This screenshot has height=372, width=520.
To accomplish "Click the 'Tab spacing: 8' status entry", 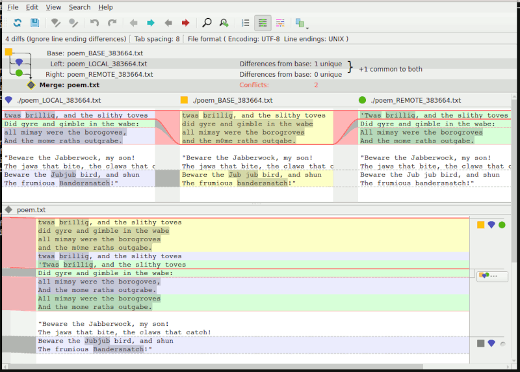I will coord(157,39).
